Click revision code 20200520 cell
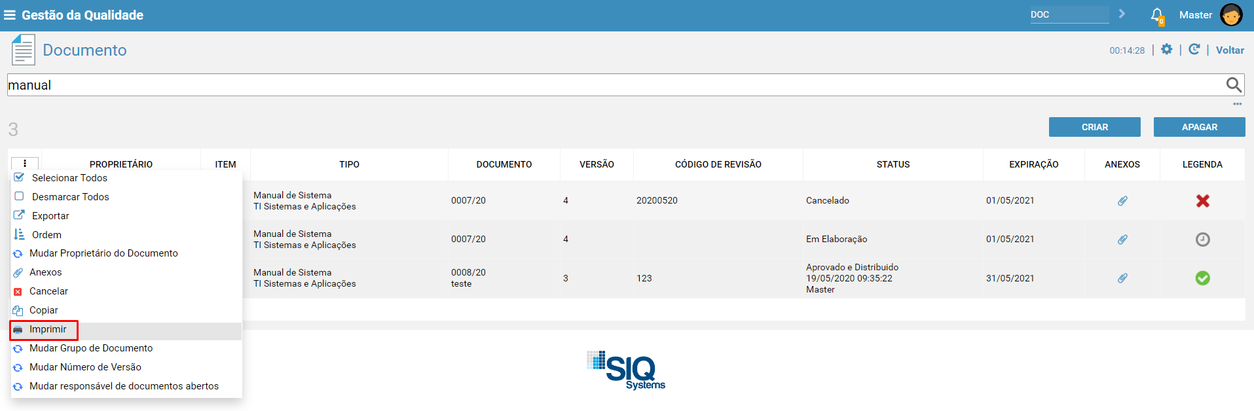This screenshot has width=1254, height=411. [657, 201]
